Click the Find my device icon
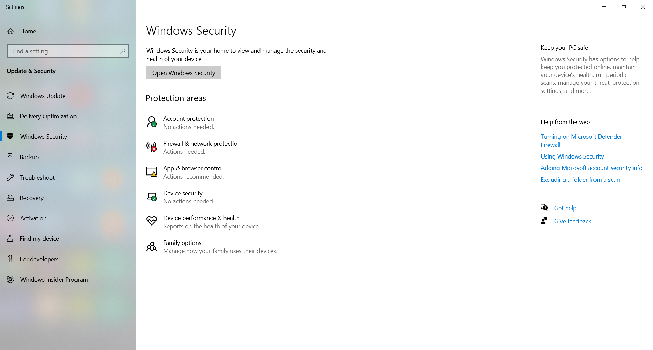The image size is (653, 350). (11, 239)
